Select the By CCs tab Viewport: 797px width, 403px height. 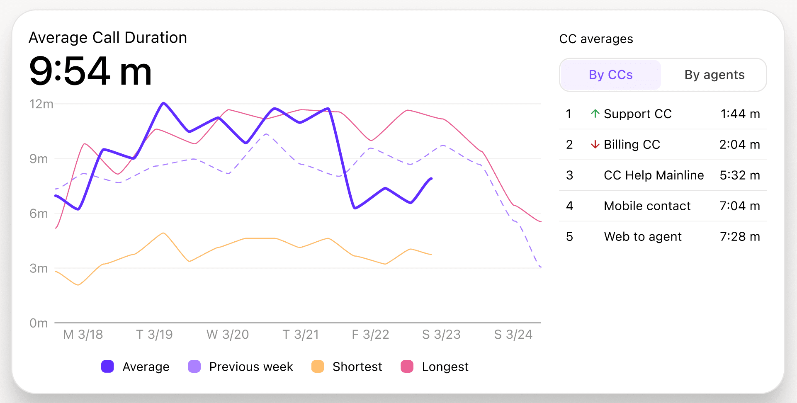tap(610, 75)
